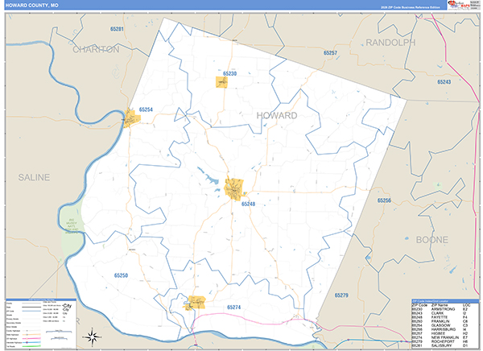Click the ZIP Name column heading
The width and height of the screenshot is (483, 351).
click(x=439, y=305)
